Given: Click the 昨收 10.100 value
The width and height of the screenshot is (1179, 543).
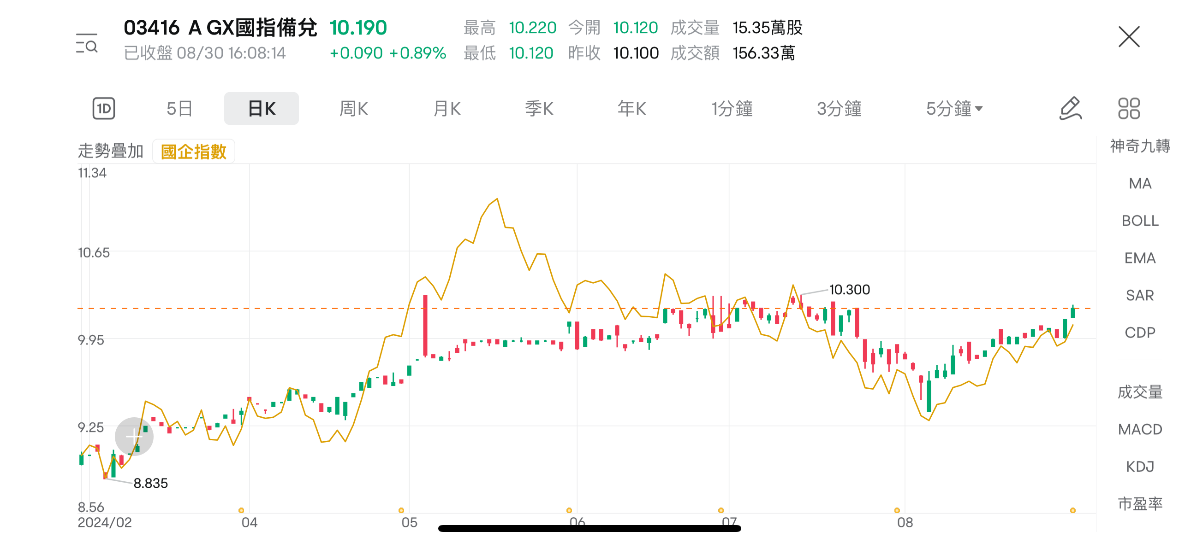Looking at the screenshot, I should pyautogui.click(x=636, y=53).
